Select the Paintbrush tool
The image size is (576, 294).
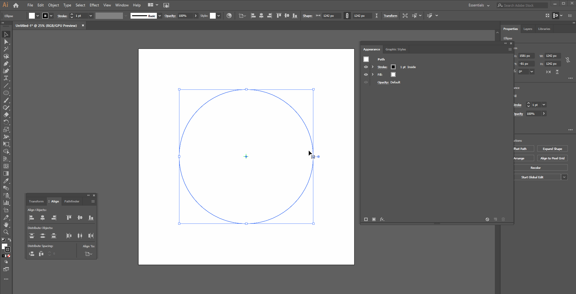tap(6, 100)
